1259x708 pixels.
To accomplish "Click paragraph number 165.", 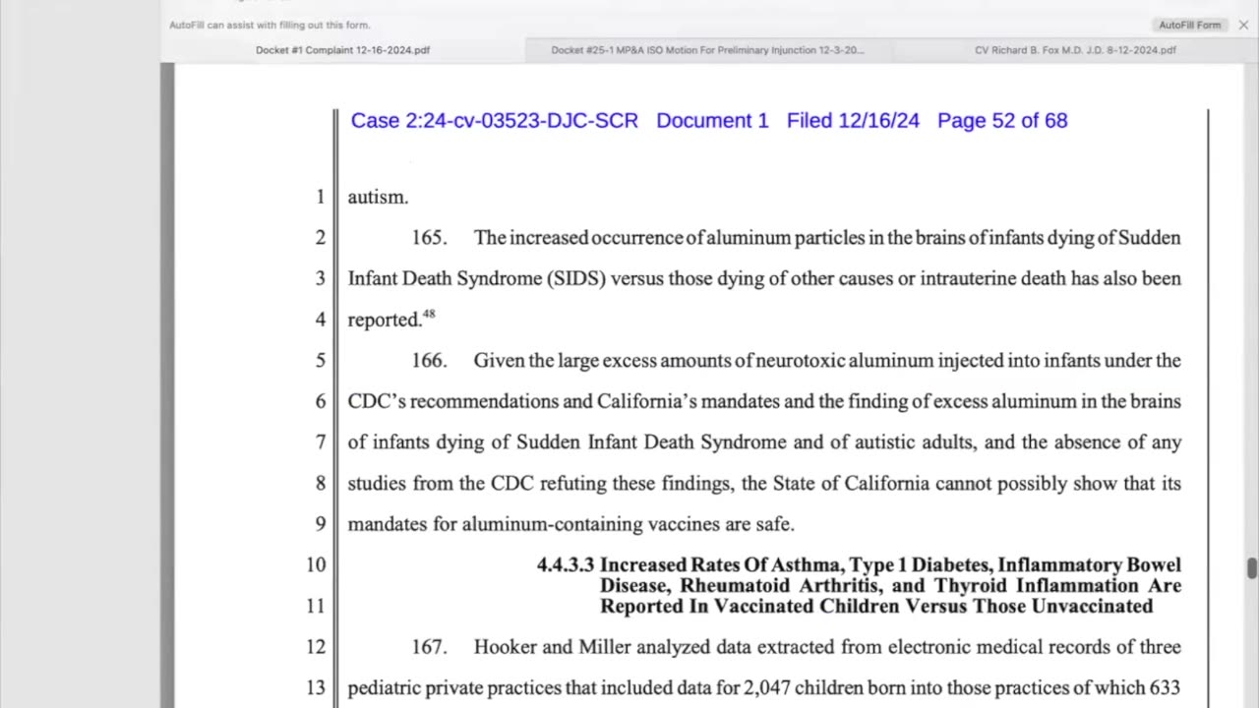I will (x=429, y=238).
